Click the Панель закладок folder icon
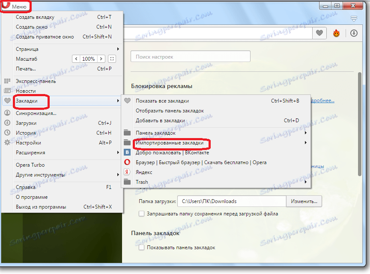The height and width of the screenshot is (274, 370). [127, 133]
